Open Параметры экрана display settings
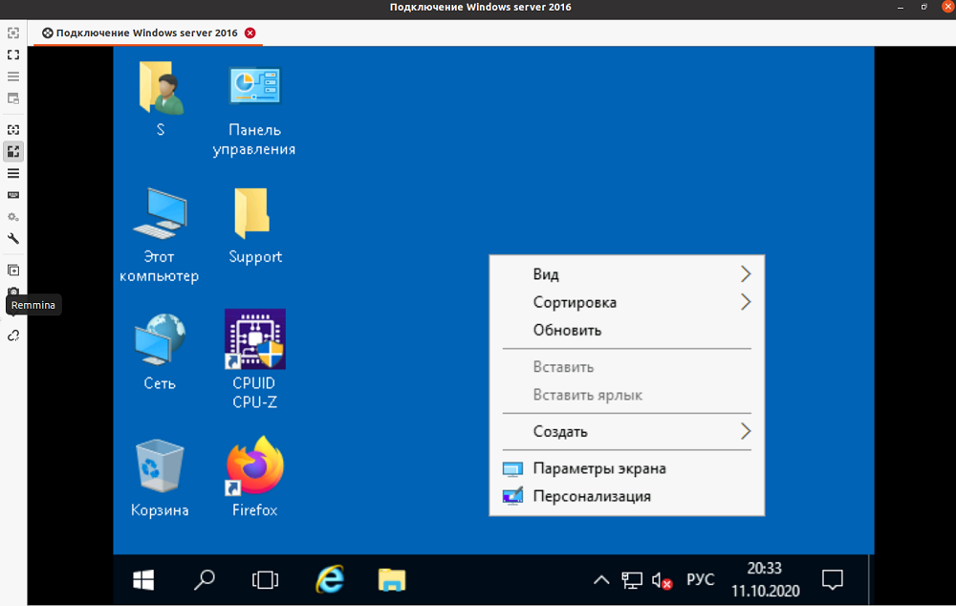 (598, 468)
